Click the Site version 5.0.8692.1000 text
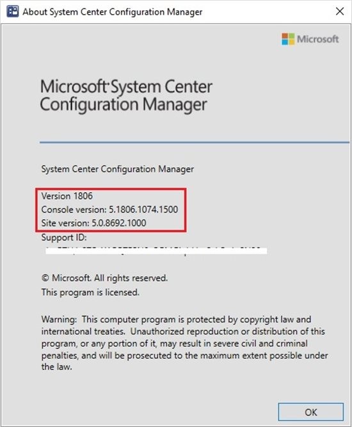352x427 pixels. coord(93,223)
